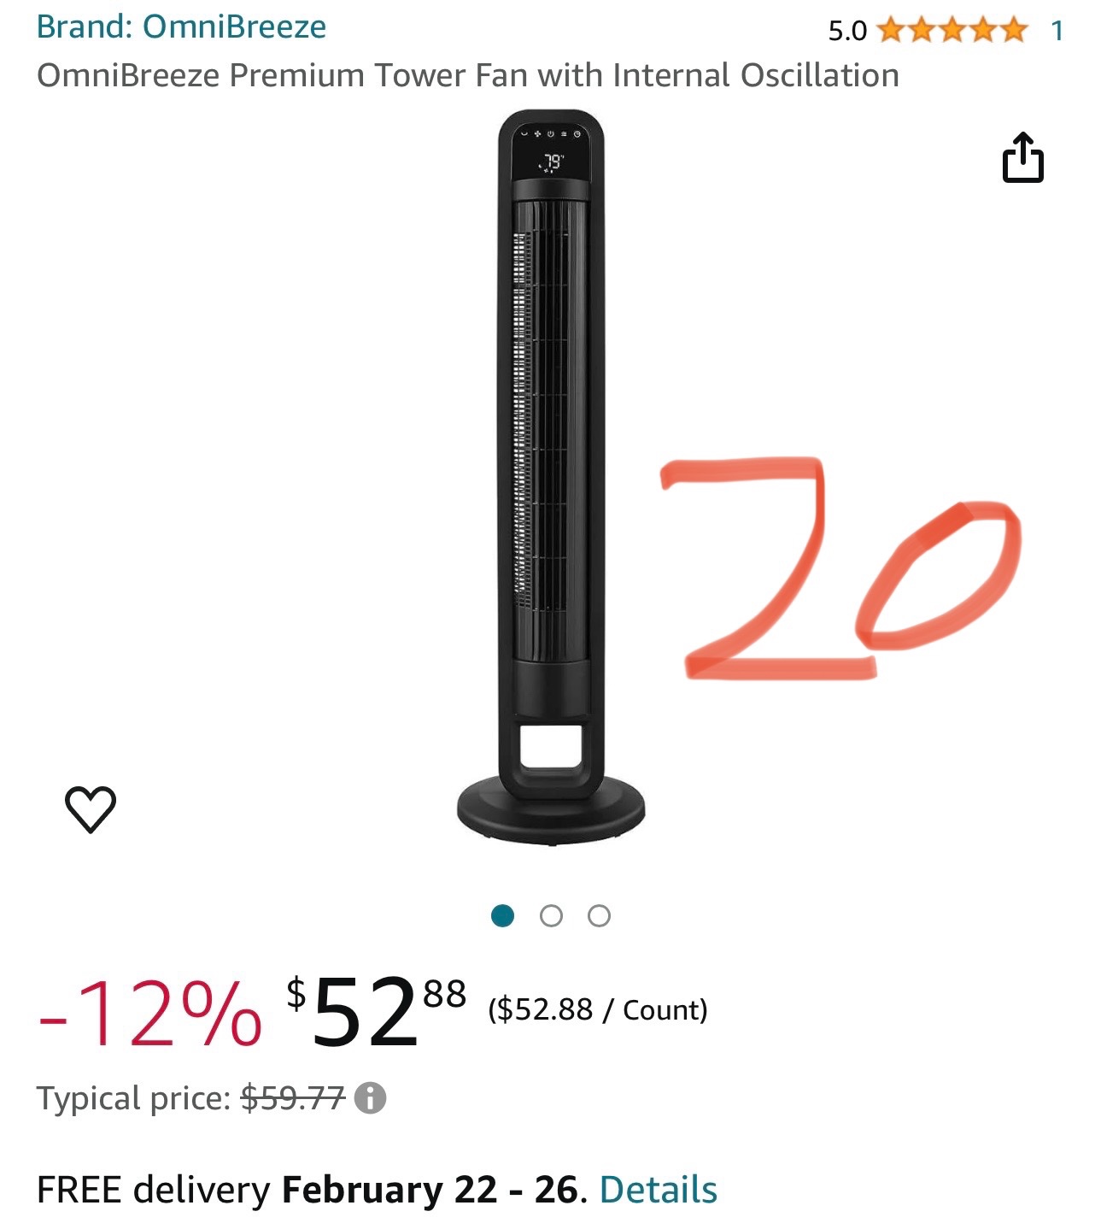Click the OmniBreeze Premium Tower Fan title

(x=467, y=75)
